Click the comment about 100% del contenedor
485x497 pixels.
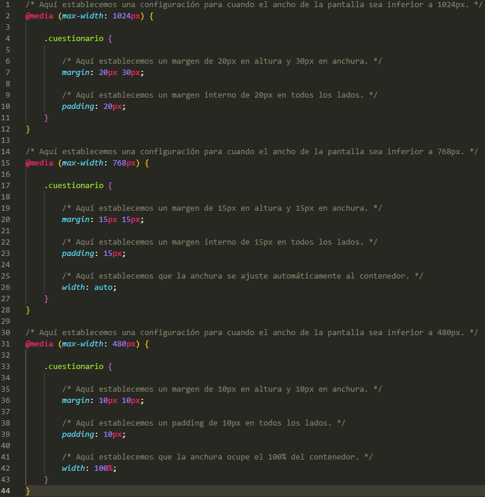(x=218, y=457)
